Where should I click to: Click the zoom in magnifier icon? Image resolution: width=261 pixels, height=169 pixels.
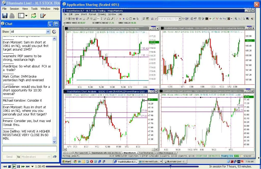(236, 19)
